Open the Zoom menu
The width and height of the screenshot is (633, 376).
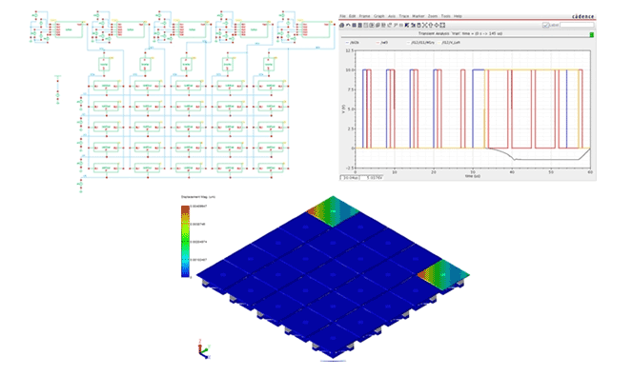(x=433, y=16)
